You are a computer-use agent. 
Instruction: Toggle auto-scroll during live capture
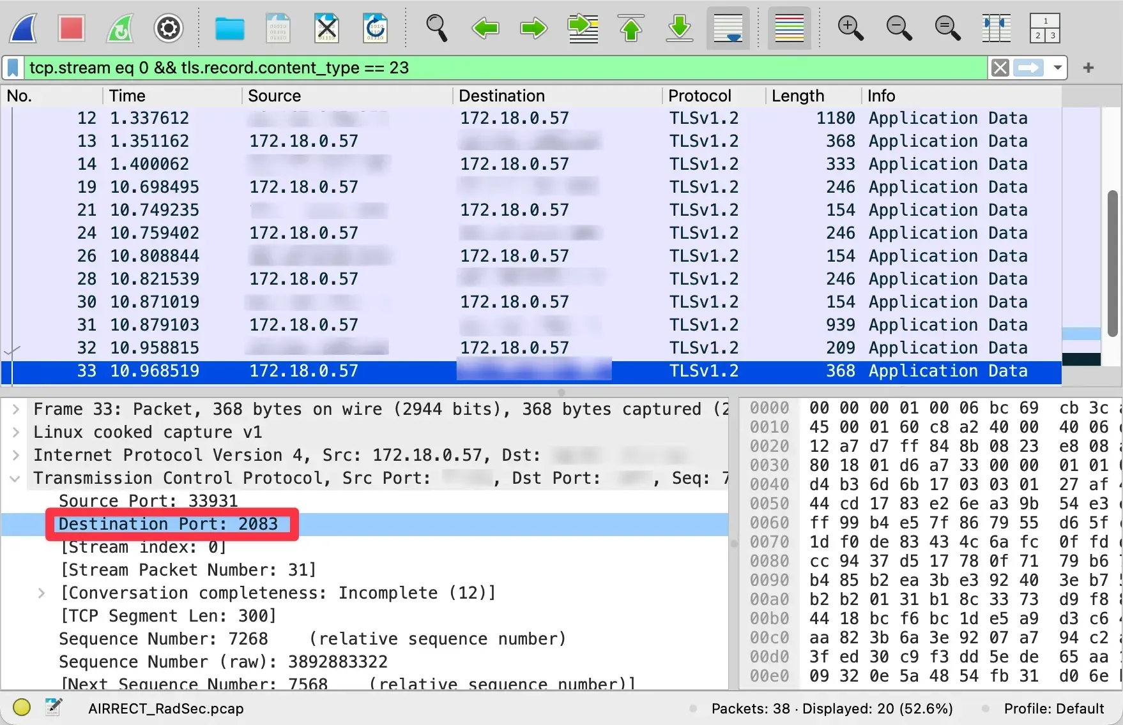(x=728, y=28)
